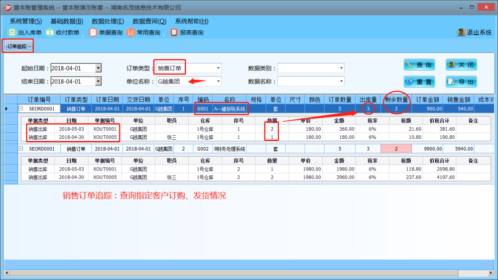Click the pink highlighted remaining quantity cell
This screenshot has width=498, height=280.
(396, 149)
